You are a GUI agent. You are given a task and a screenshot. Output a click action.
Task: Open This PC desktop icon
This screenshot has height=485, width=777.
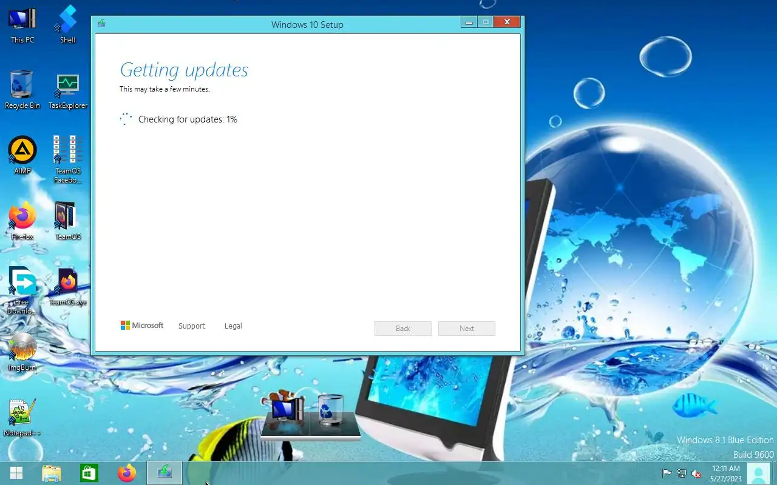click(22, 25)
